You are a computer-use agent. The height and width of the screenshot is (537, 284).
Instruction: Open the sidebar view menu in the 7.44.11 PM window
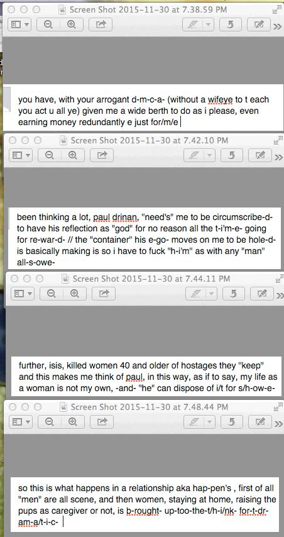22,294
